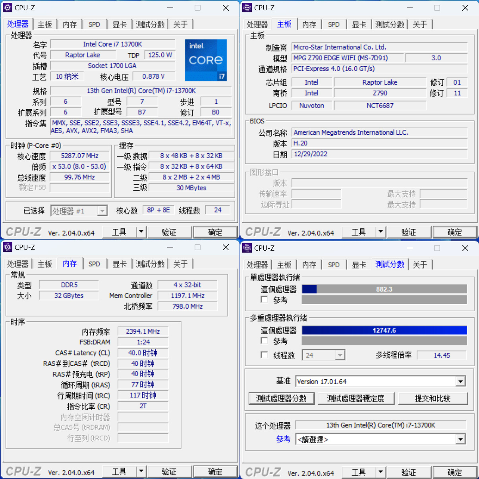Click 验证 button in processor window

pos(169,232)
